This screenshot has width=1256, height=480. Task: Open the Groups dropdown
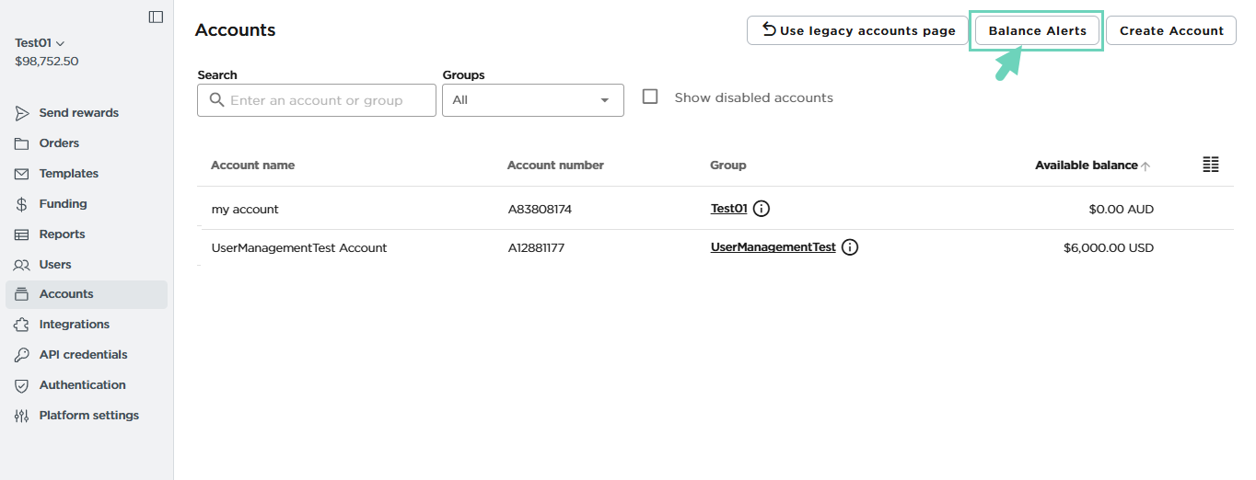(x=532, y=100)
